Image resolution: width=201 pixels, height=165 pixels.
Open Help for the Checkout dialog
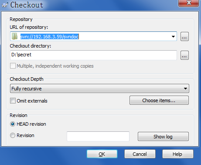(178, 154)
